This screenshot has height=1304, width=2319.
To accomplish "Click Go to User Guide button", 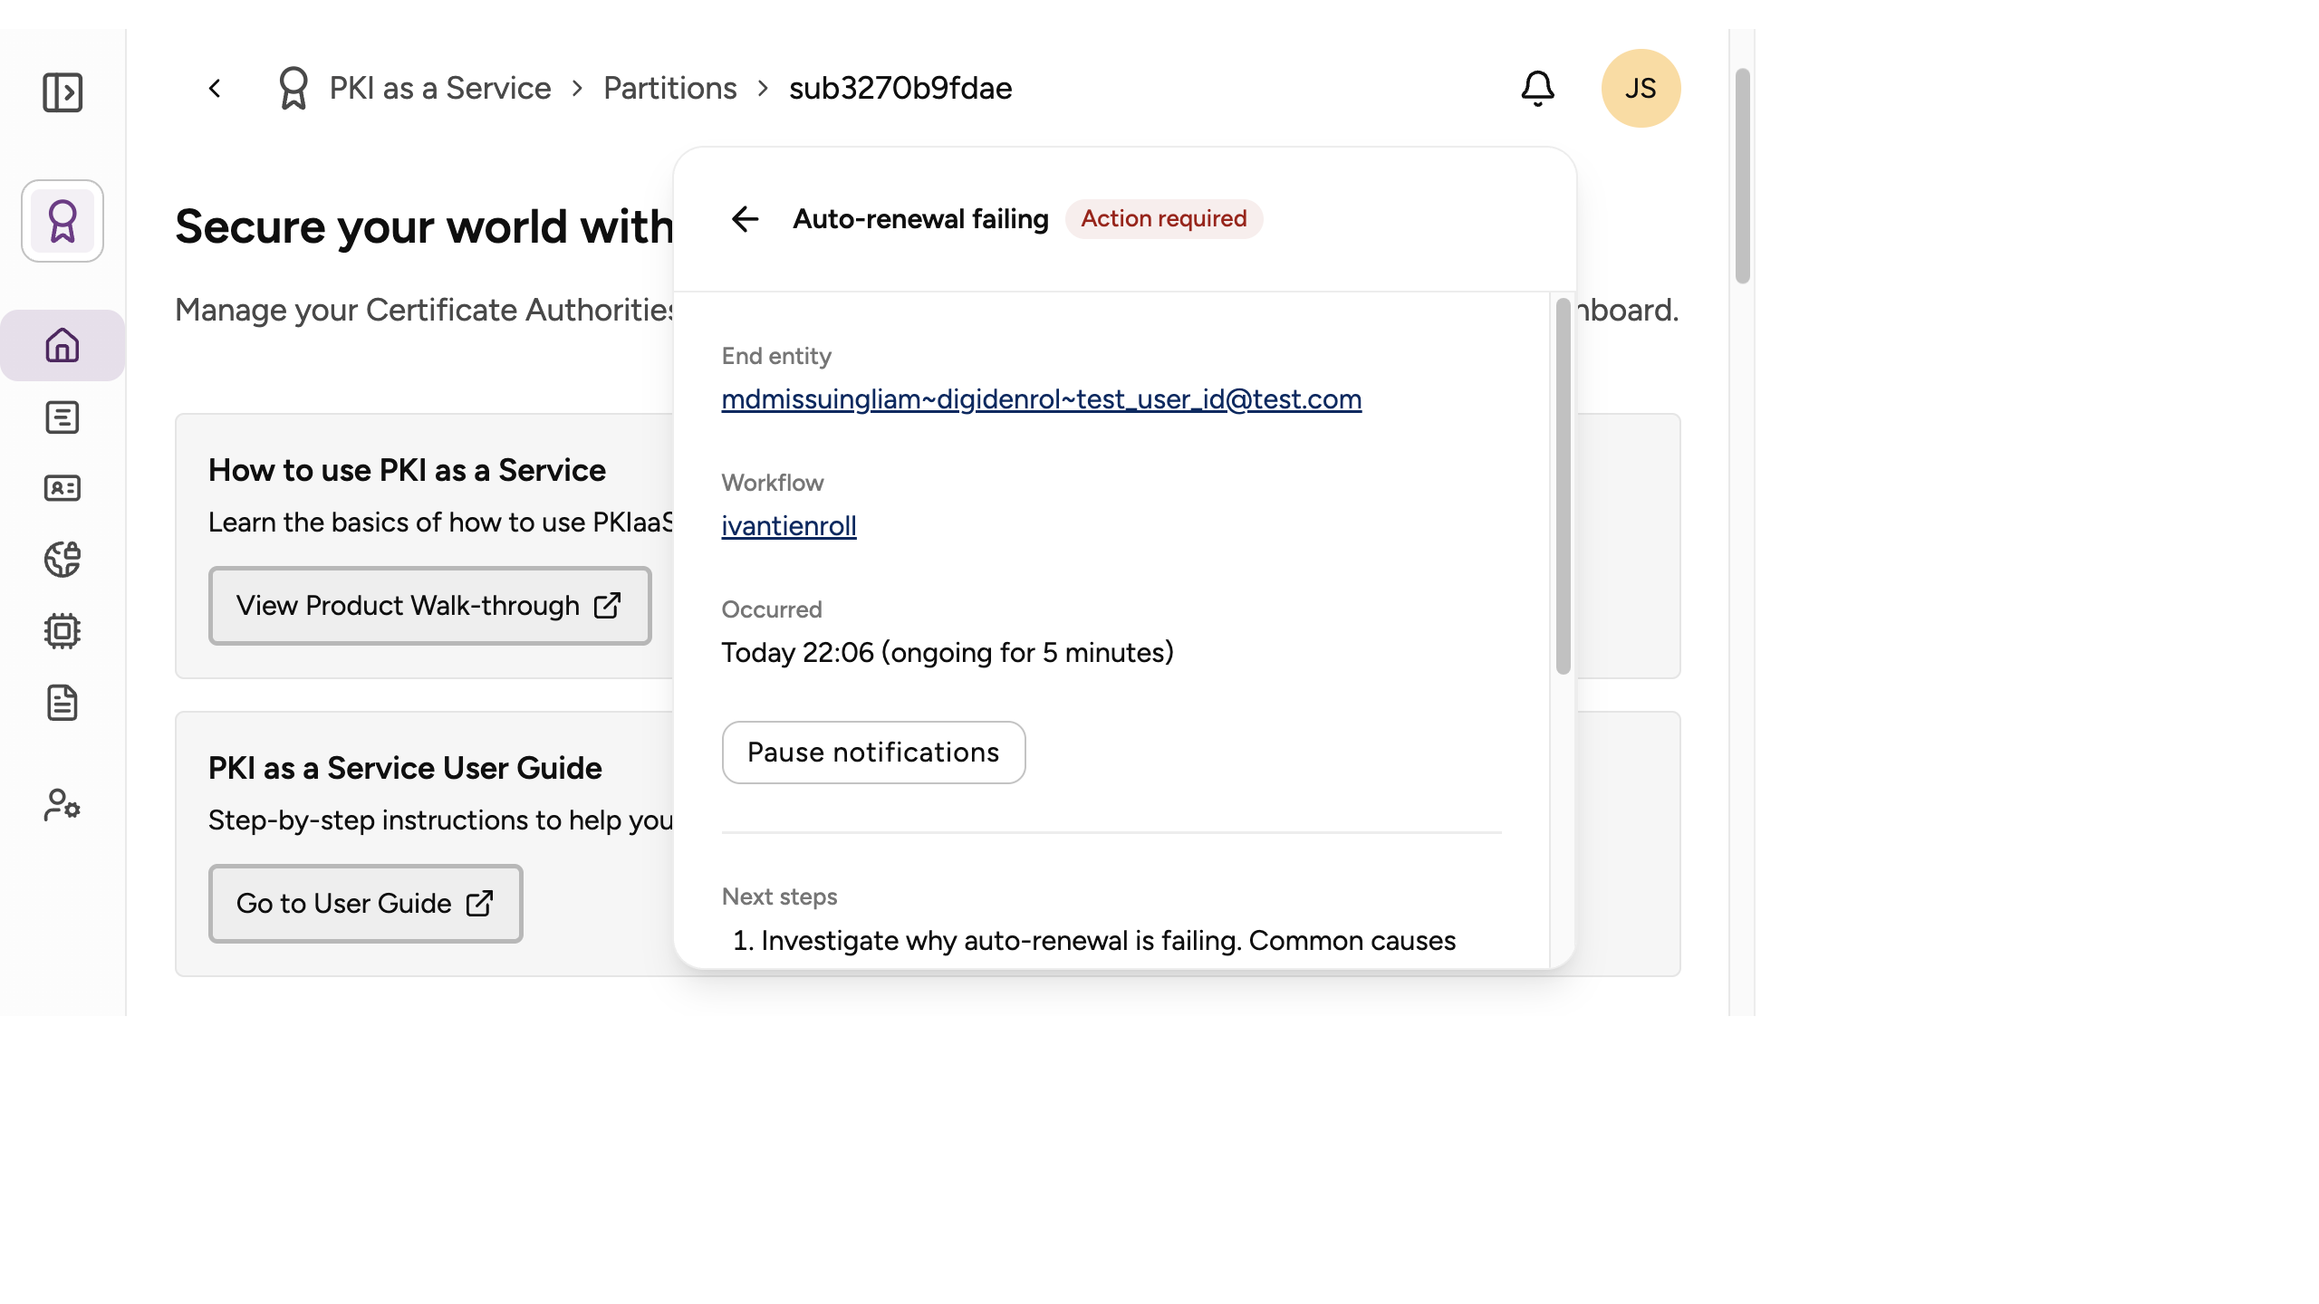I will [x=365, y=904].
